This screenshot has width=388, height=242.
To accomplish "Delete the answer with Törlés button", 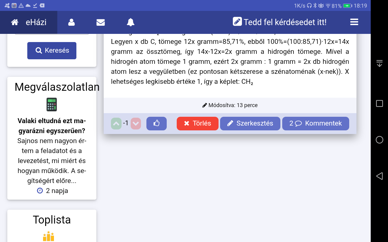I will [197, 123].
